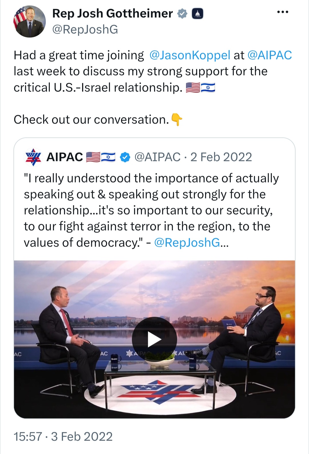Click the pointing-down hand emoji
309x454 pixels.
click(x=177, y=119)
